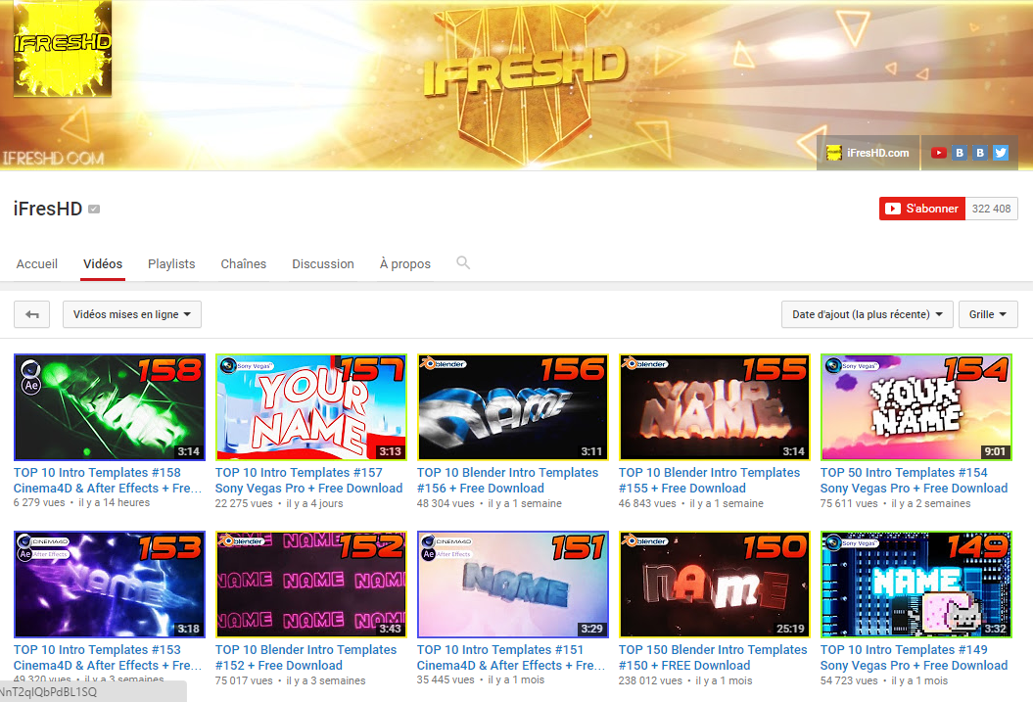Click the iFresHD channel name heading
Image resolution: width=1033 pixels, height=702 pixels.
[x=48, y=209]
